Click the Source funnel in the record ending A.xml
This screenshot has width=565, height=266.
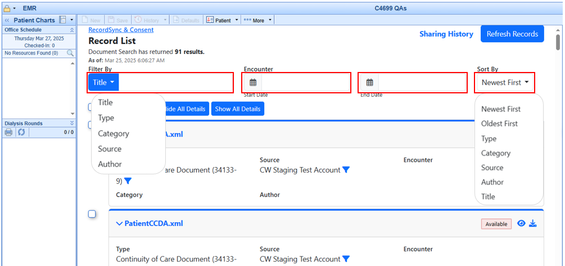(x=346, y=170)
